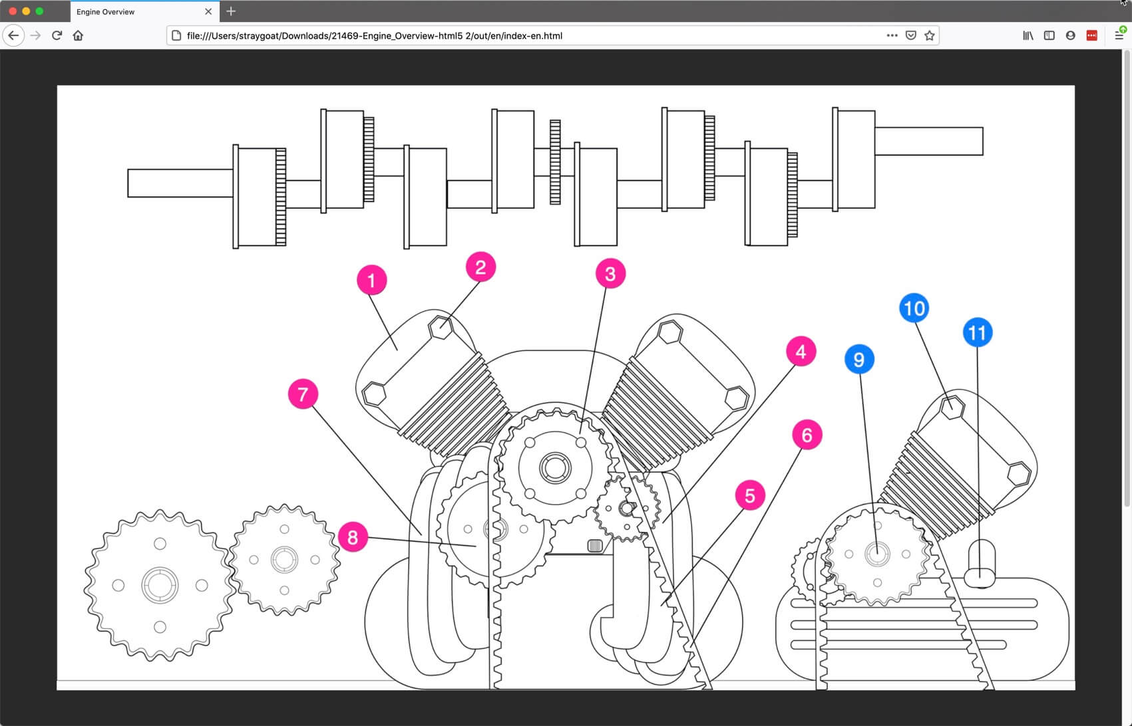Bookmark this page with the star
Viewport: 1132px width, 726px height.
929,35
